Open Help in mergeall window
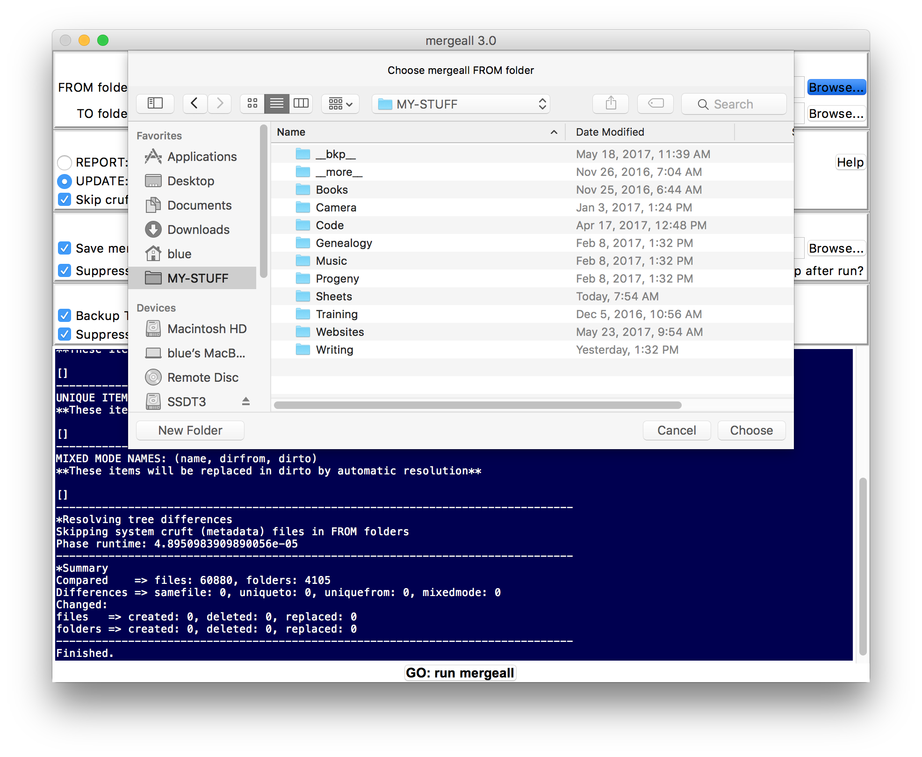 pos(850,162)
